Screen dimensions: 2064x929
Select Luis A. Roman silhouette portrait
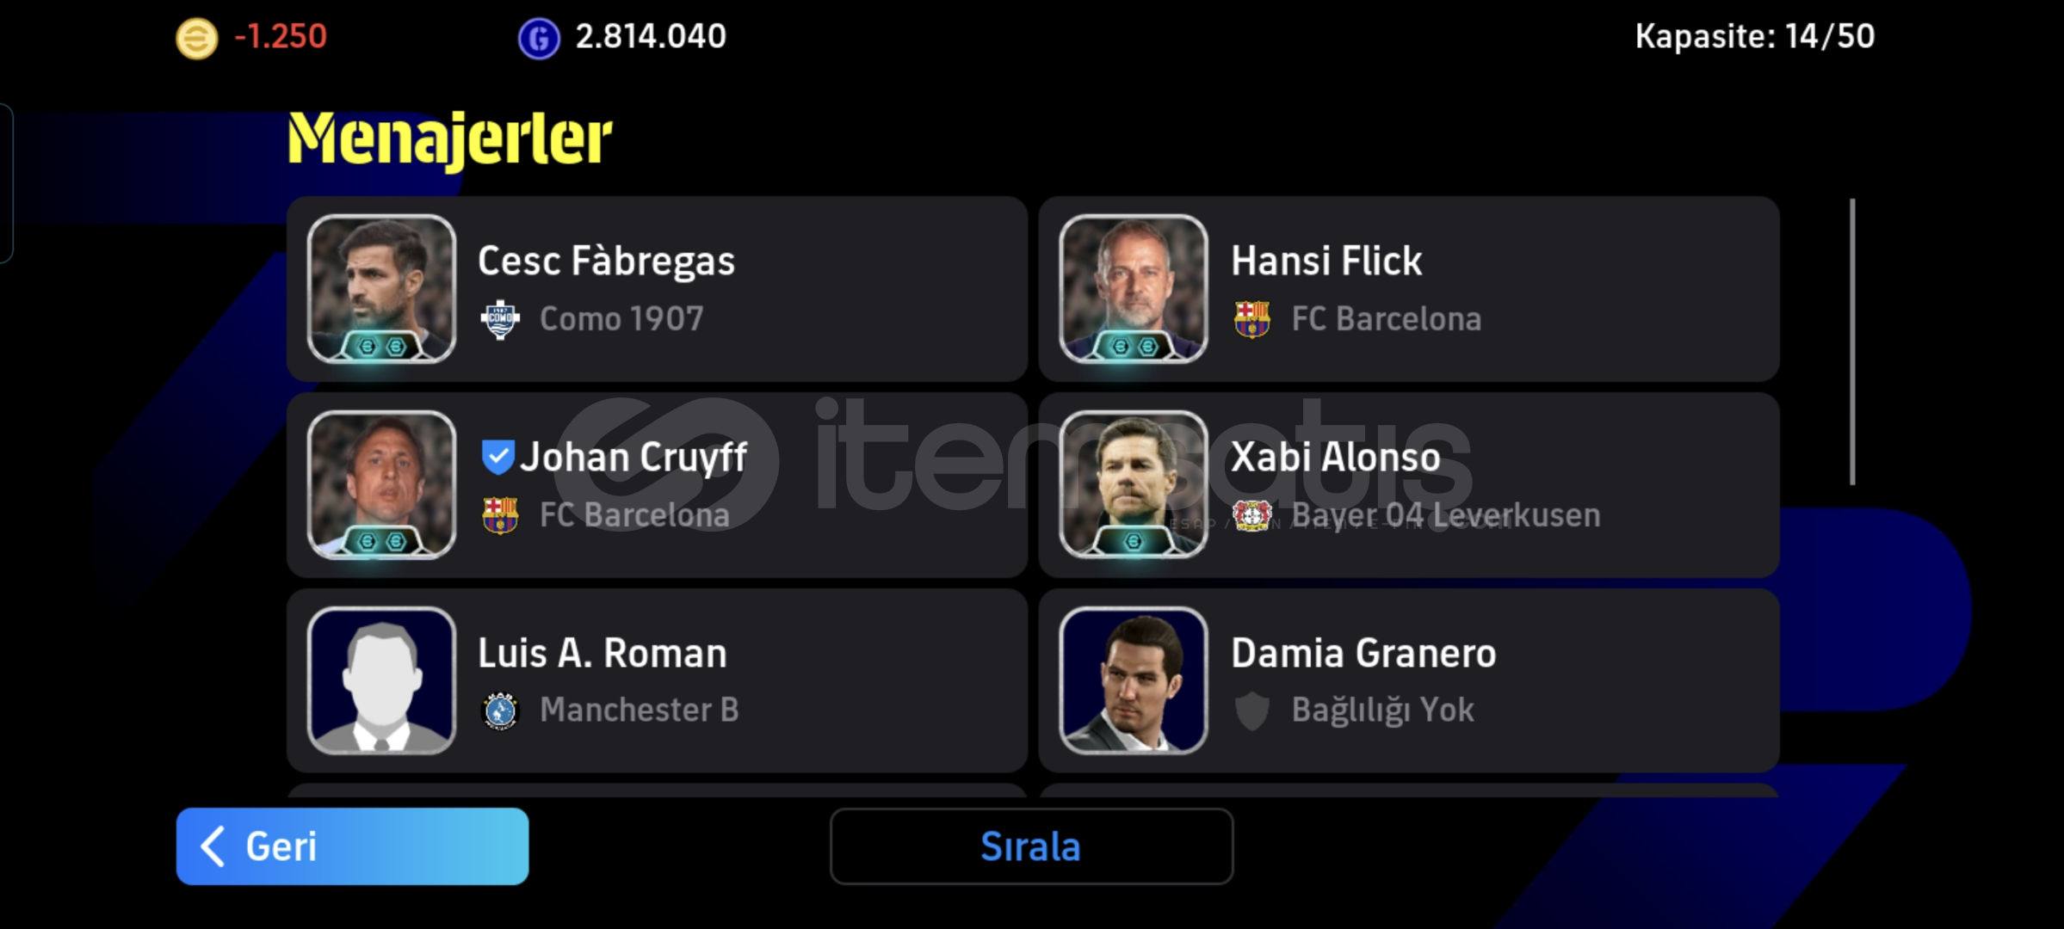pos(381,680)
